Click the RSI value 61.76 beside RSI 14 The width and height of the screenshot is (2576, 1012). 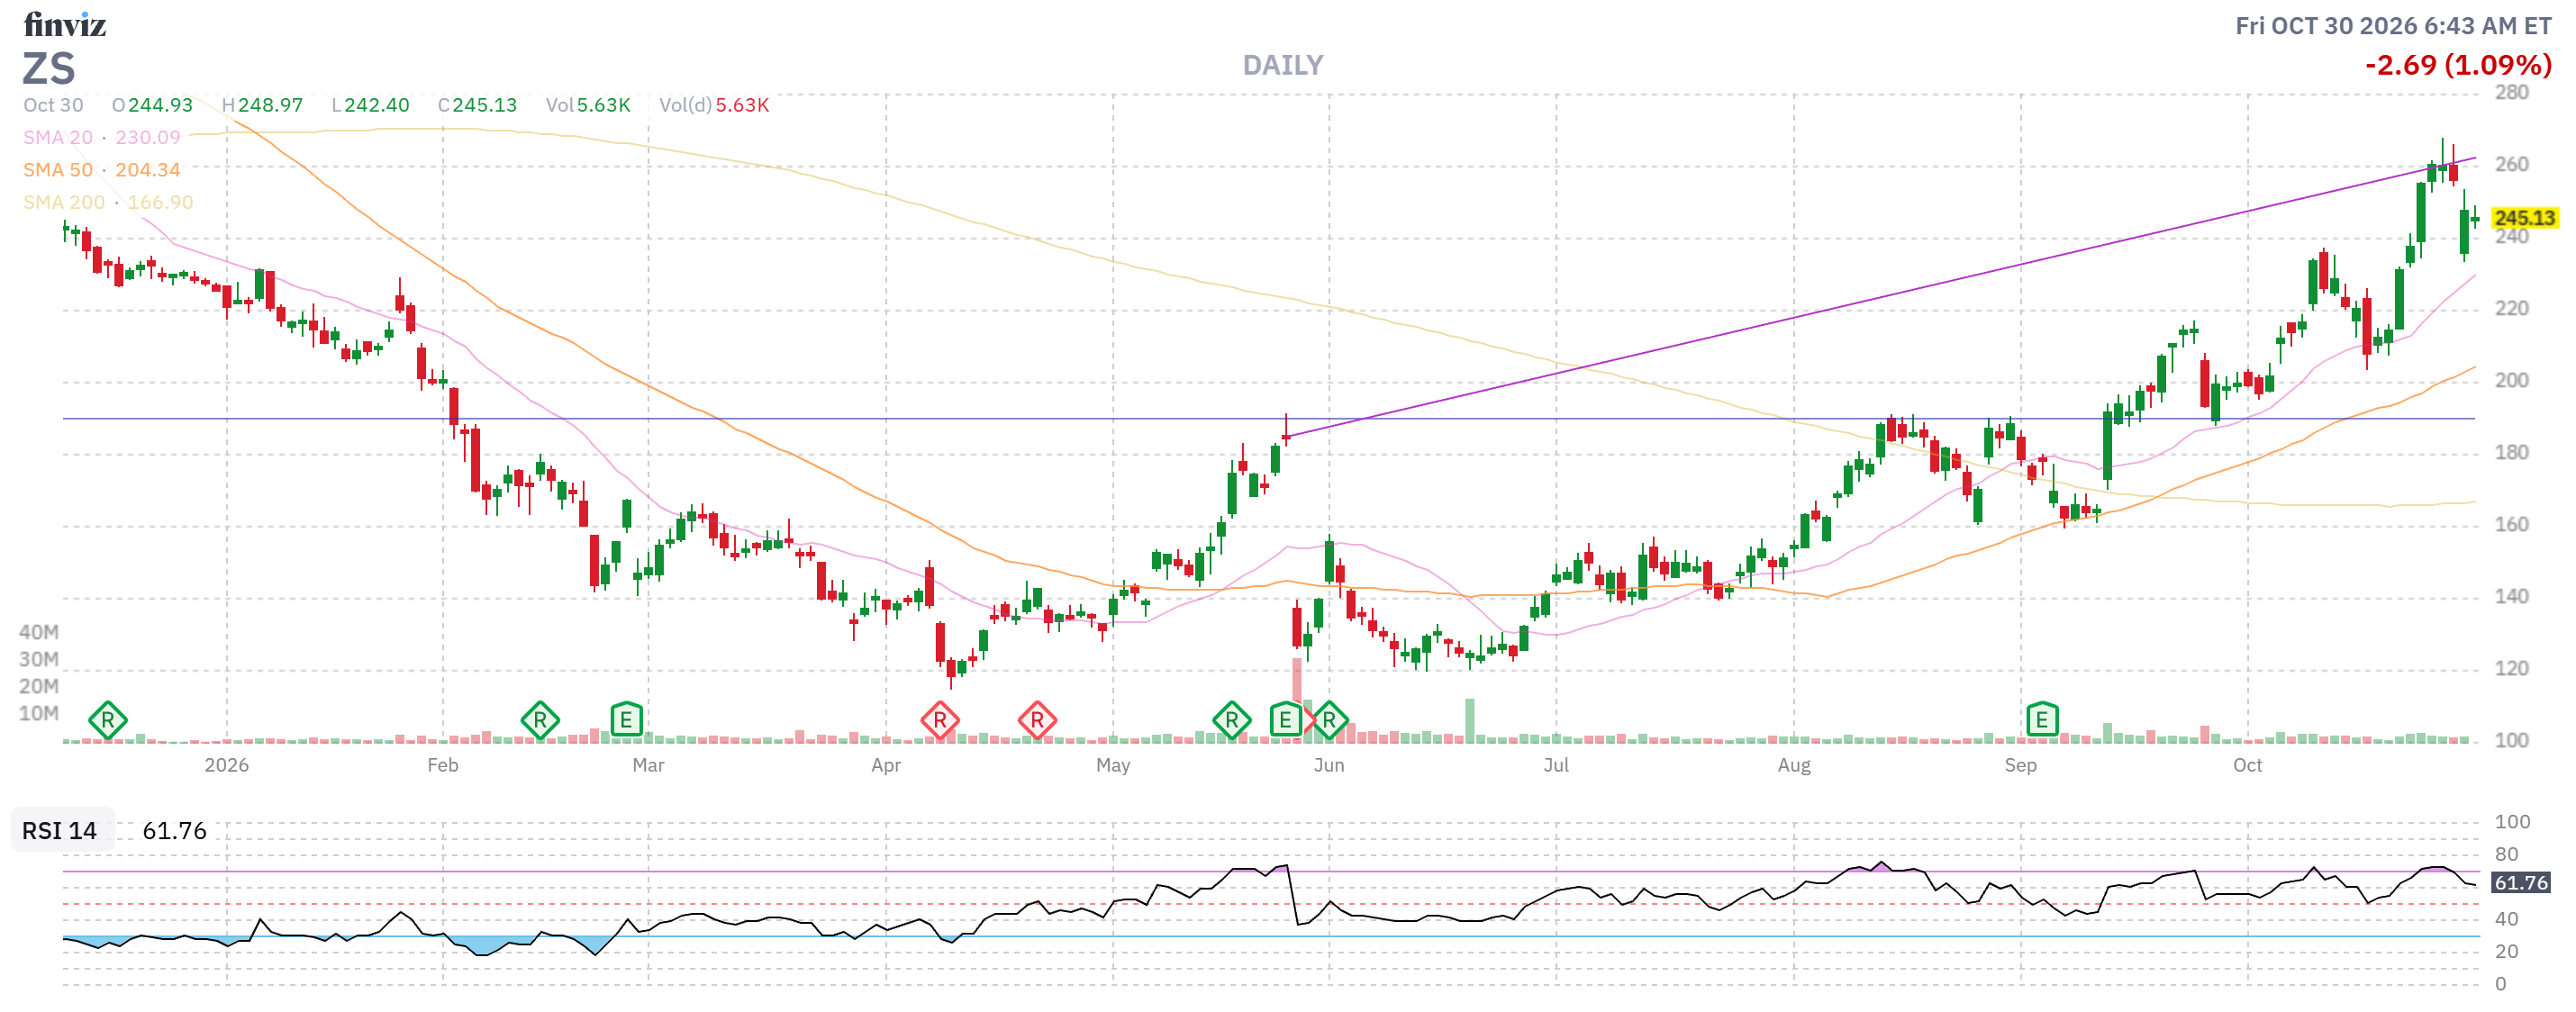174,831
